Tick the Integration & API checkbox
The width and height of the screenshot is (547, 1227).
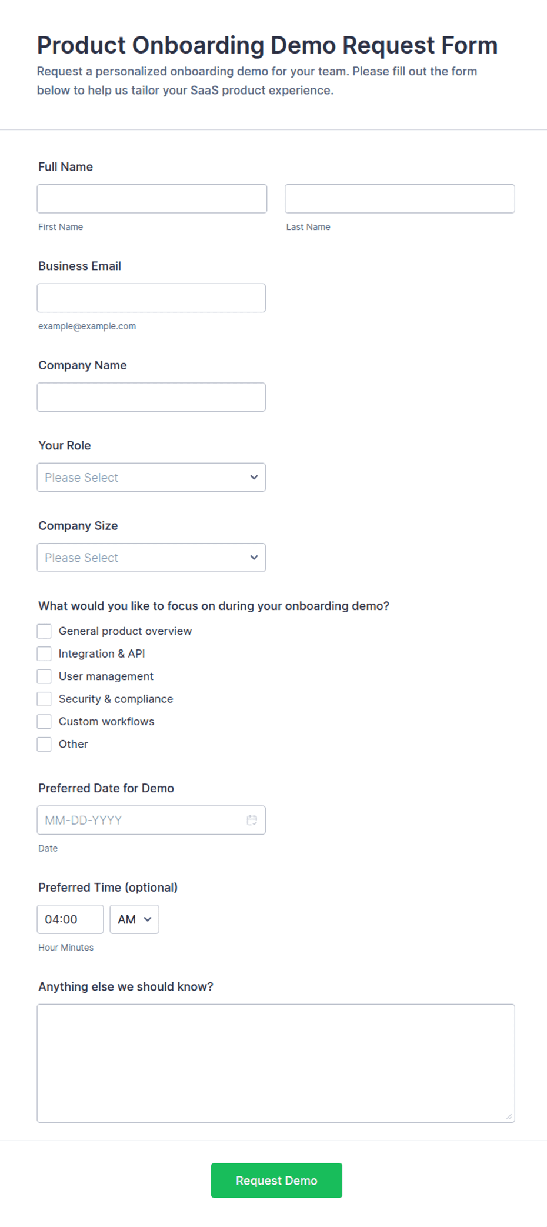[44, 653]
